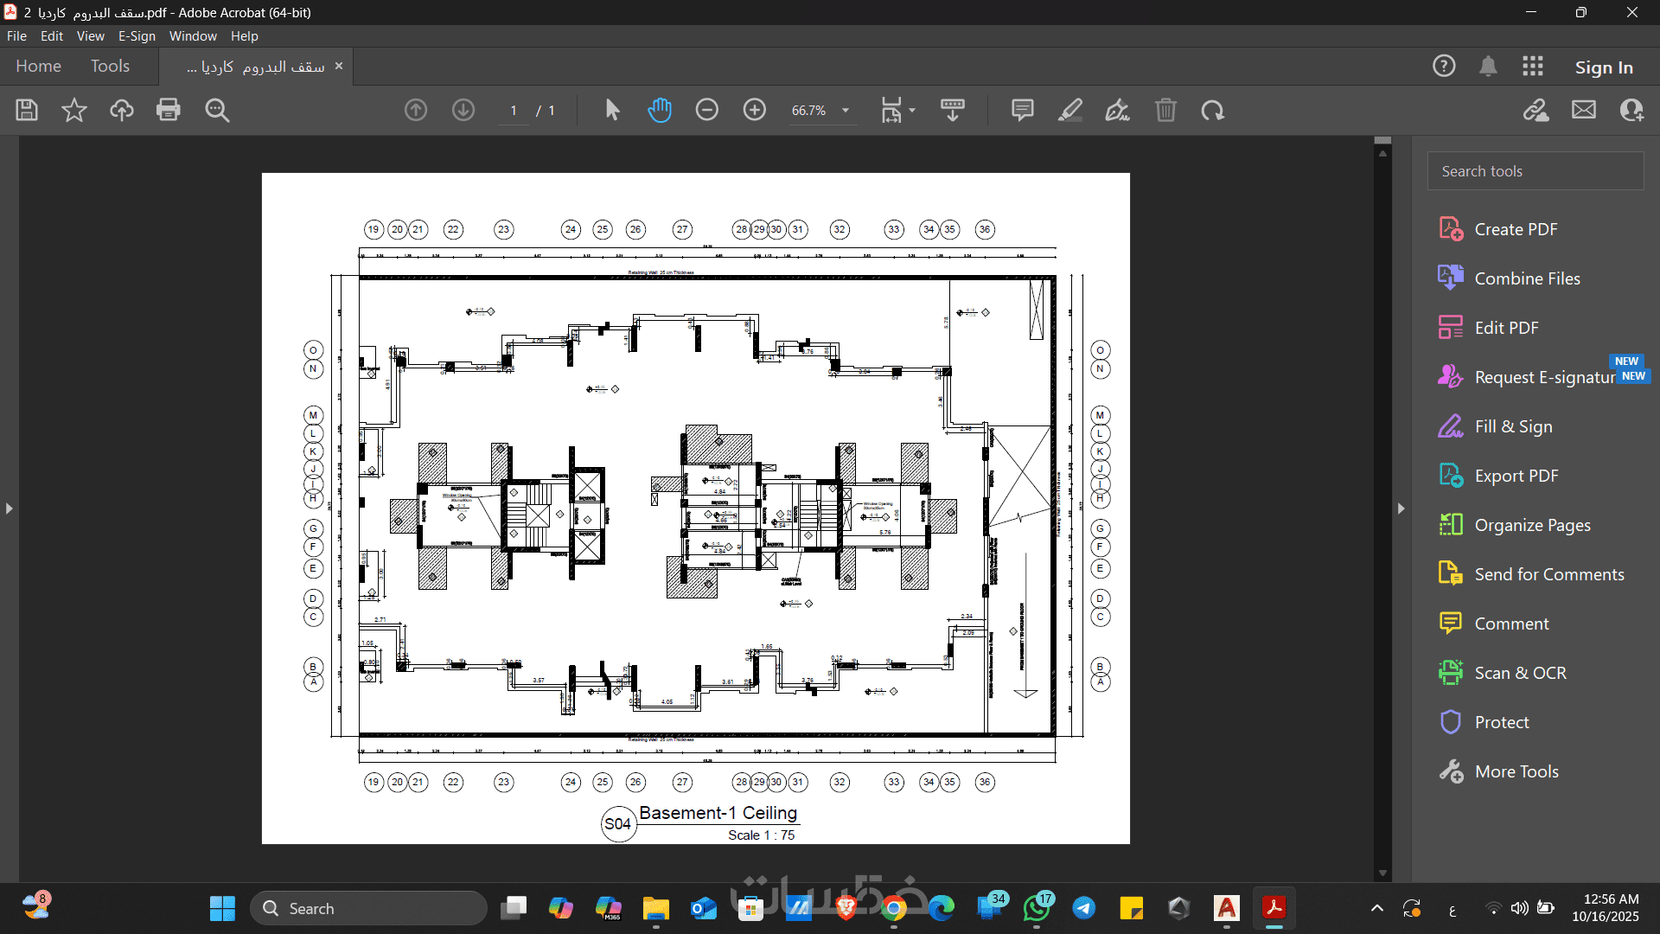This screenshot has height=934, width=1660.
Task: Open the fit page options dropdown
Action: coord(912,111)
